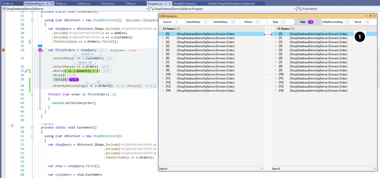
Task: Click the 15/15 badge after ToList()
Action: point(149,86)
